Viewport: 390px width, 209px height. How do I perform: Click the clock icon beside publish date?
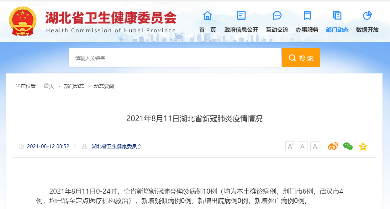[21, 146]
